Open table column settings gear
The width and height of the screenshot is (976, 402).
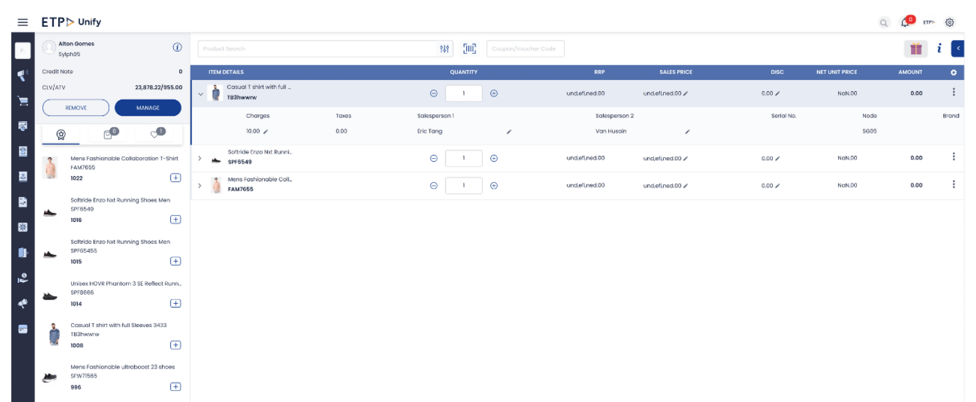pos(954,72)
